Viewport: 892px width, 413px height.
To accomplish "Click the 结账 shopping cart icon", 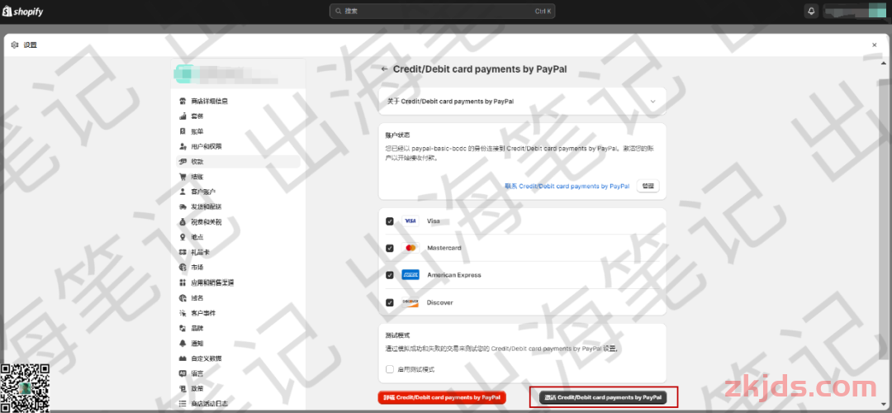I will coord(183,177).
